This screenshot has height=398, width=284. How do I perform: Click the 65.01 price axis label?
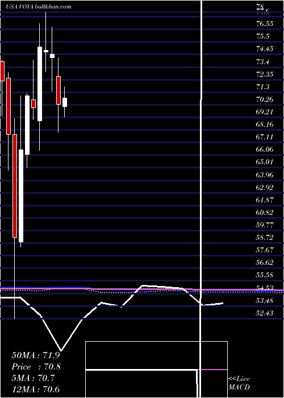pos(265,162)
